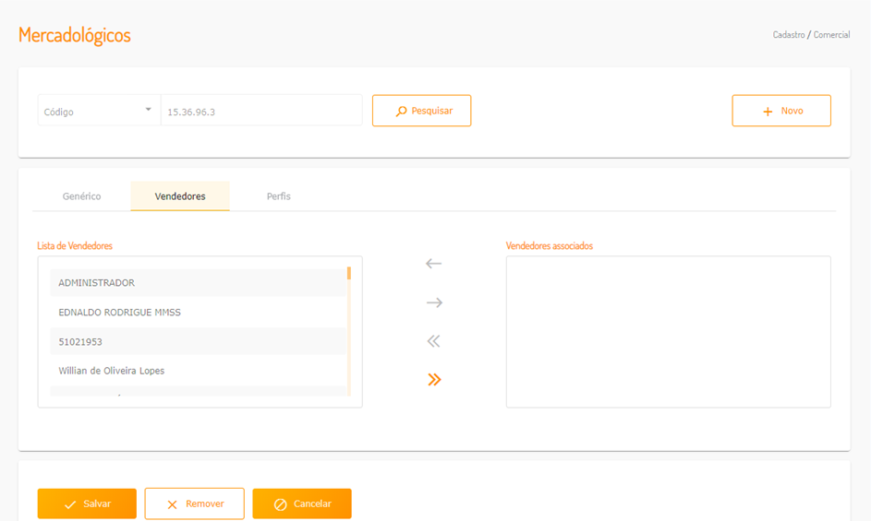Click the vendor list scrollbar thumb
The height and width of the screenshot is (521, 871).
click(x=349, y=273)
